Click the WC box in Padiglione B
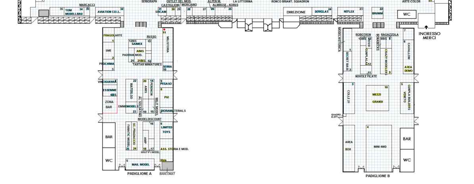The width and height of the screenshot is (474, 184). coord(407,160)
